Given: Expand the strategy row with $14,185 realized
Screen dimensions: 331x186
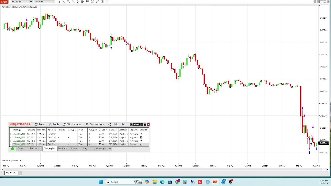Looking at the screenshot, I should pos(11,141).
